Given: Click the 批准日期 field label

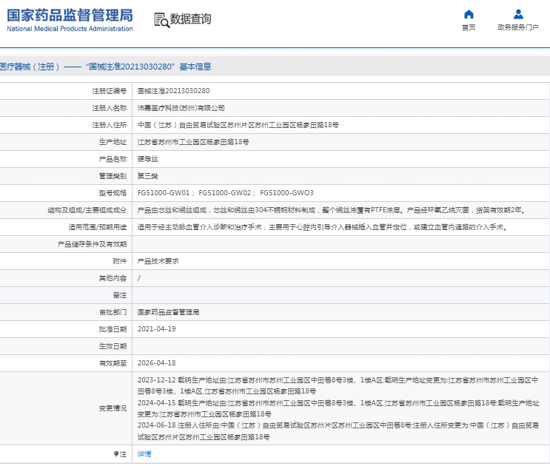Looking at the screenshot, I should click(x=113, y=329).
